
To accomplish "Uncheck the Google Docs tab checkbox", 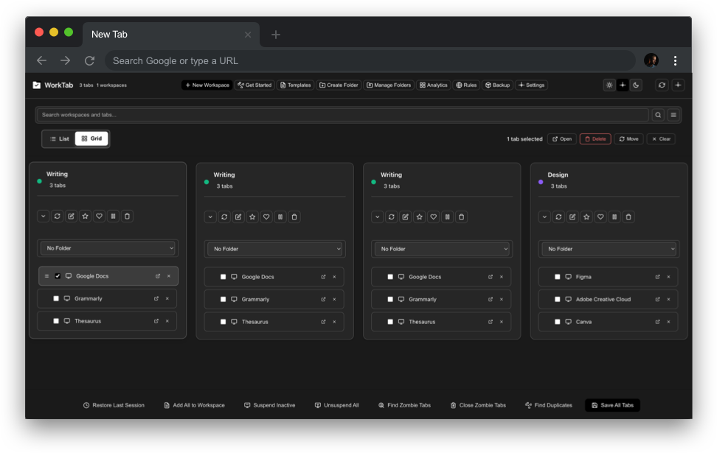I will pyautogui.click(x=56, y=275).
